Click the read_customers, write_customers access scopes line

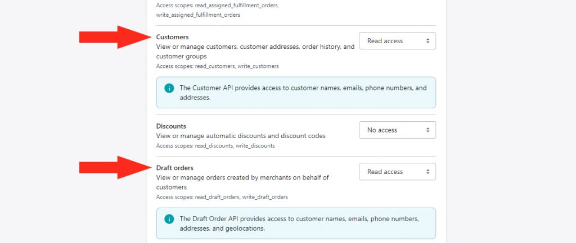coord(218,66)
